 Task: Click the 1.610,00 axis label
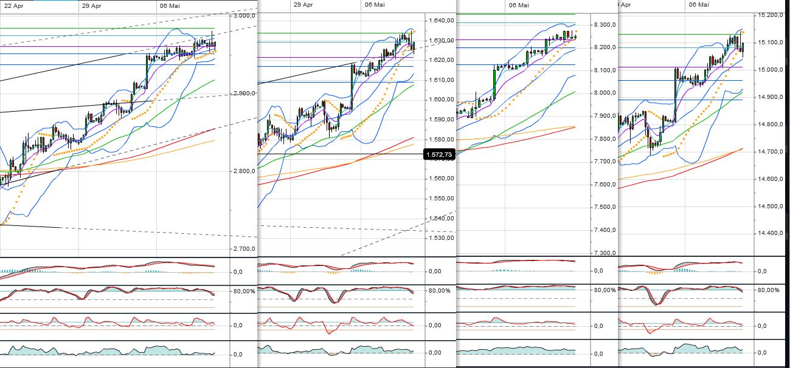[440, 80]
